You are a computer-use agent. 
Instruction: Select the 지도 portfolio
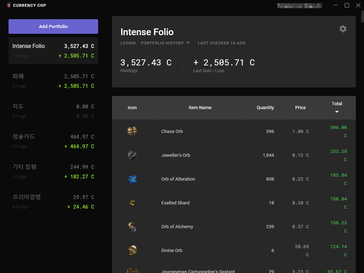point(53,111)
